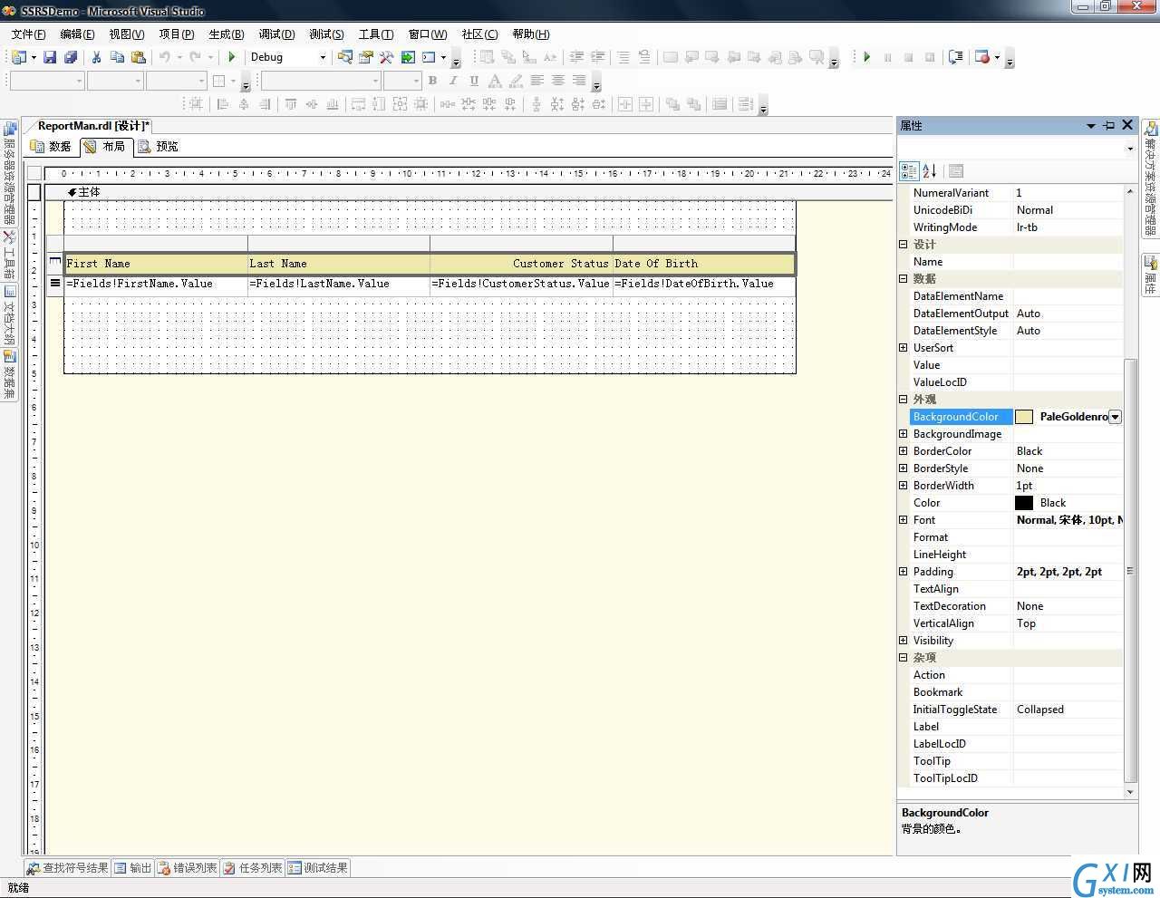This screenshot has height=898, width=1160.
Task: Click the Name property value field
Action: click(x=1068, y=262)
